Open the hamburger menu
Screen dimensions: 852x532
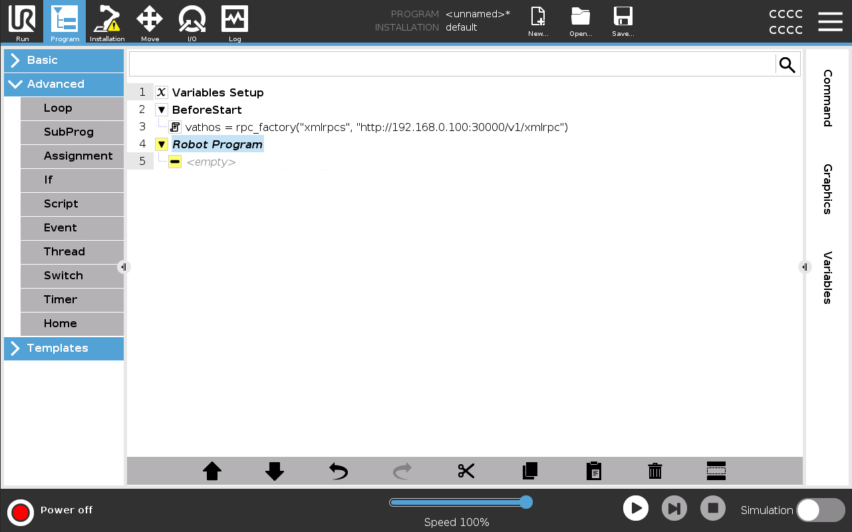[x=830, y=21]
